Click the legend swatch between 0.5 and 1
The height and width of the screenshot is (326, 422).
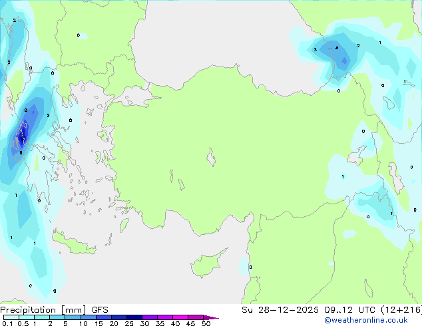(x=27, y=317)
